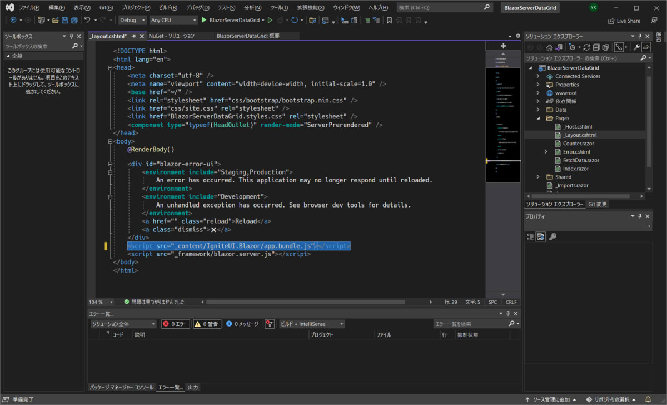Switch to the NuGet - ソリューション tab

172,36
